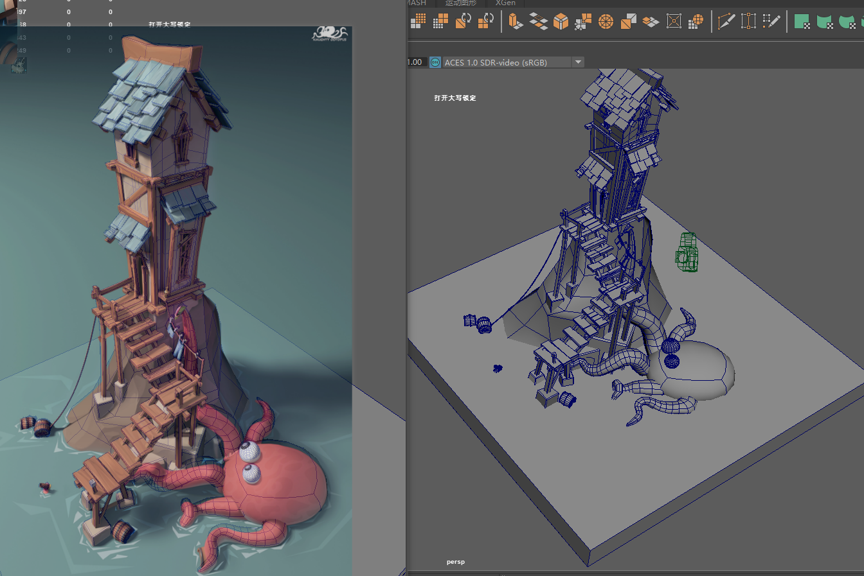Apply Cylindrical UV mapping green icon
Screen dimensions: 864x576
[824, 21]
